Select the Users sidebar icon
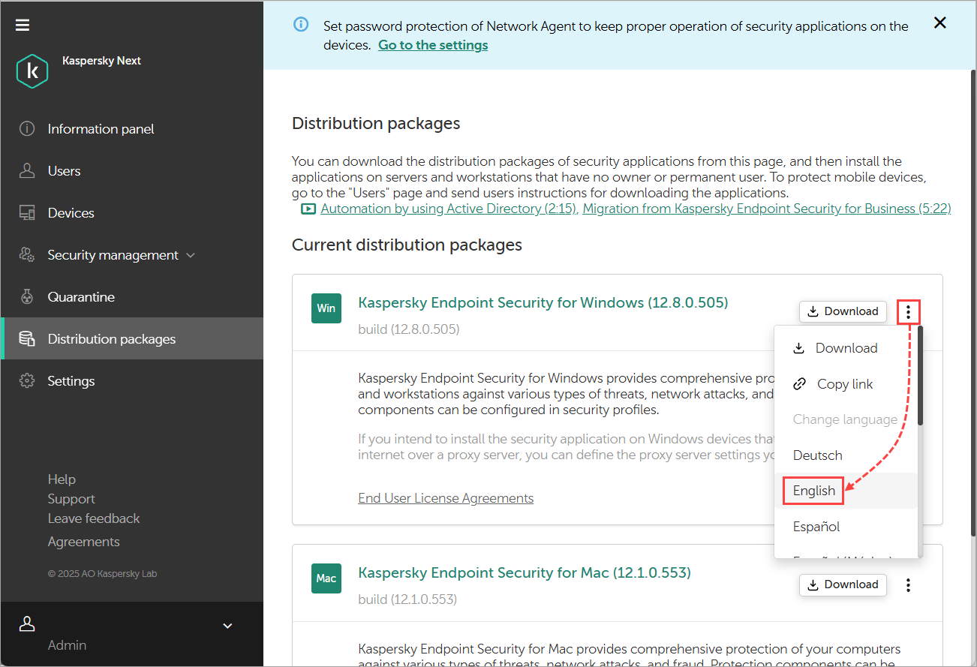Image resolution: width=977 pixels, height=667 pixels. 27,170
